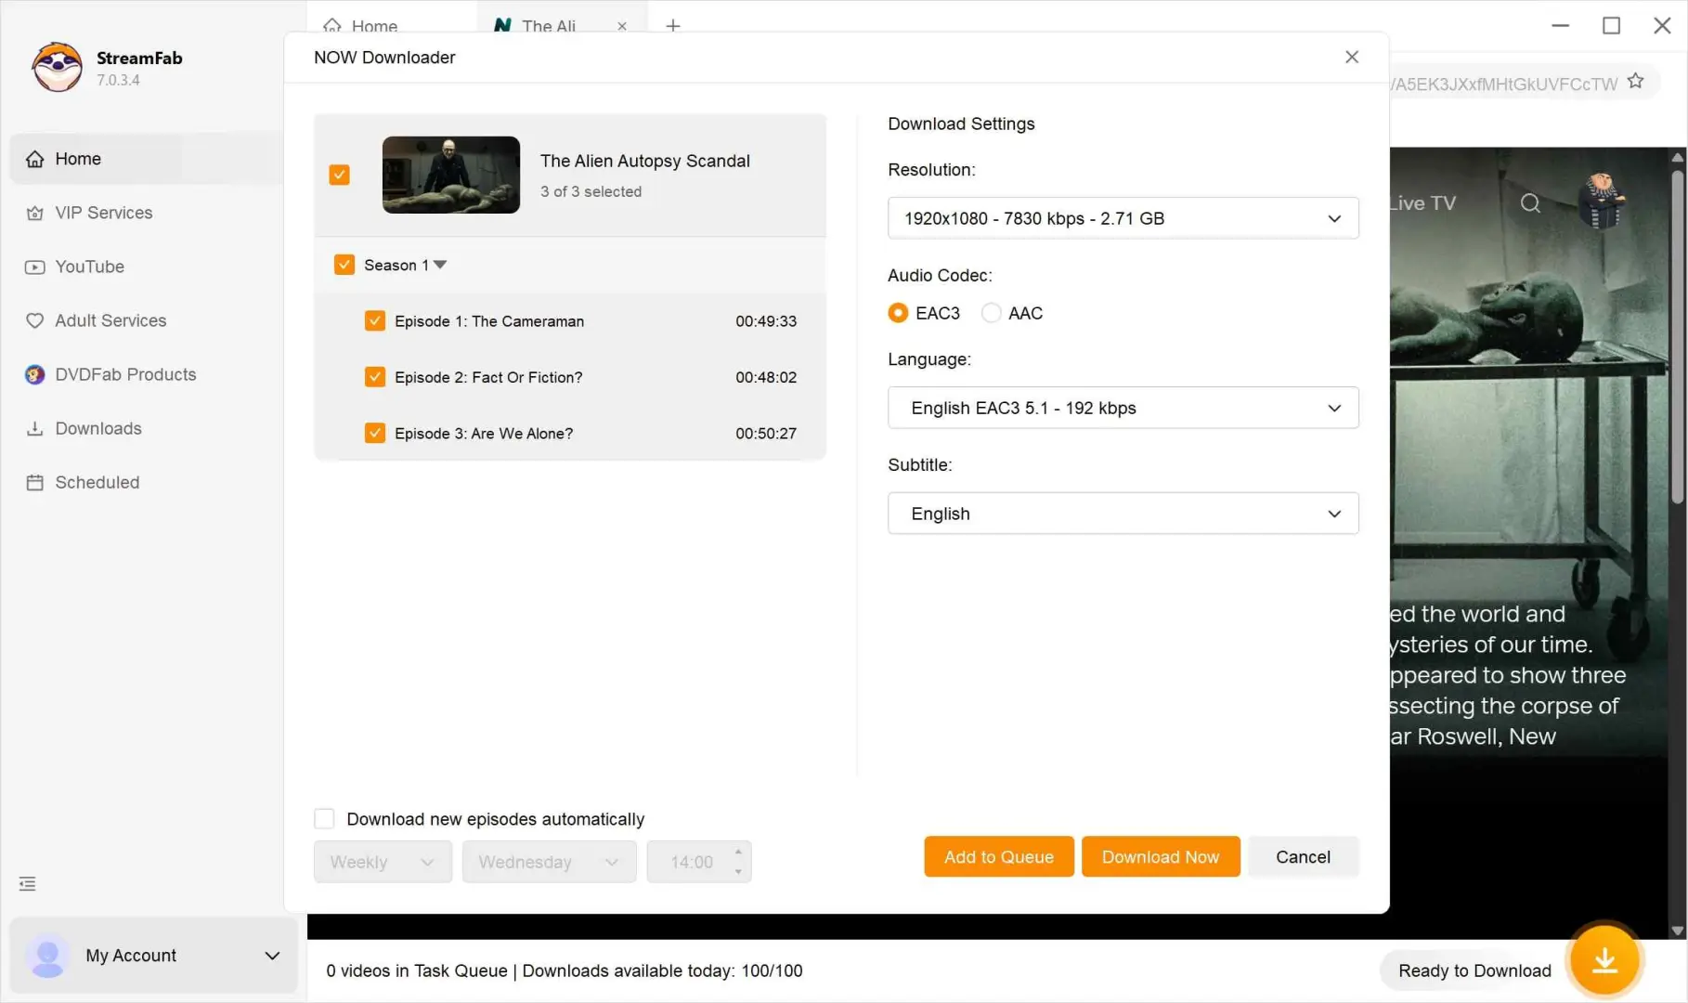
Task: Click Ready to Download button
Action: pyautogui.click(x=1474, y=970)
